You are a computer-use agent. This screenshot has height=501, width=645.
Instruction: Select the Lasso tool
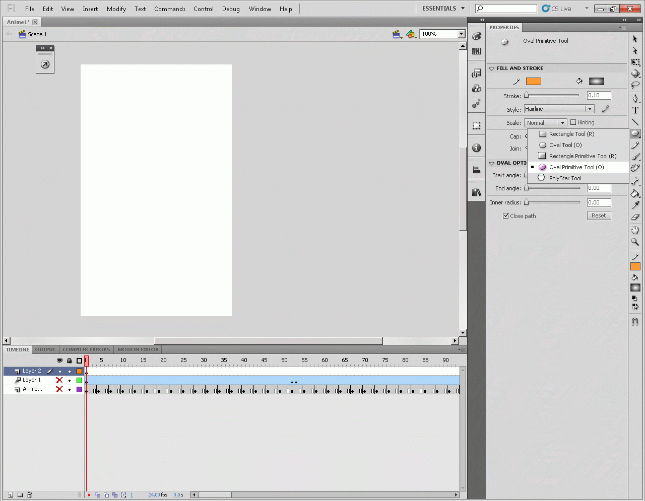pos(635,85)
